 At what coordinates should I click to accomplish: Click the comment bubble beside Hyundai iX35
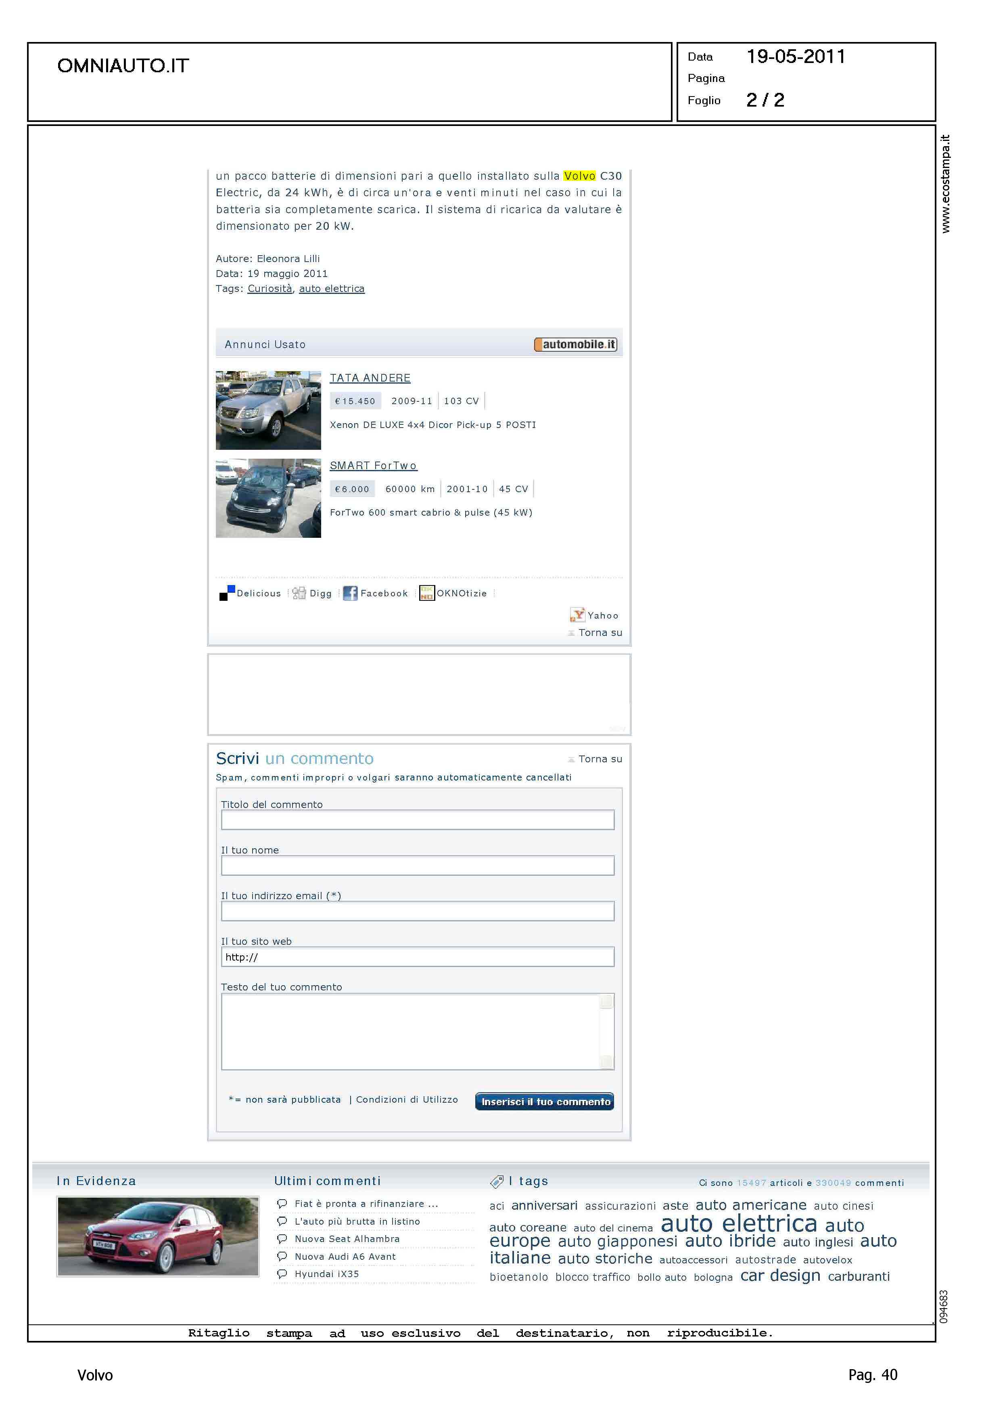point(282,1274)
